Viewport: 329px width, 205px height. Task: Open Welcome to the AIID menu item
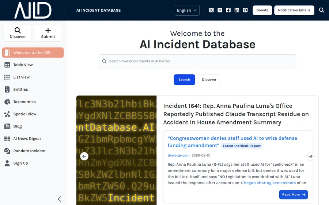33,53
